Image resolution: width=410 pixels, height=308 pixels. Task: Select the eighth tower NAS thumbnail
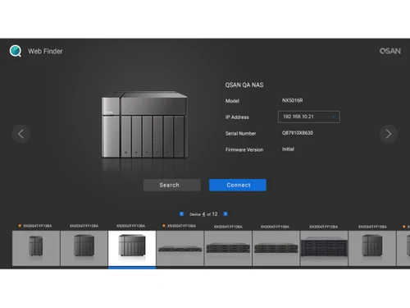[x=372, y=248]
